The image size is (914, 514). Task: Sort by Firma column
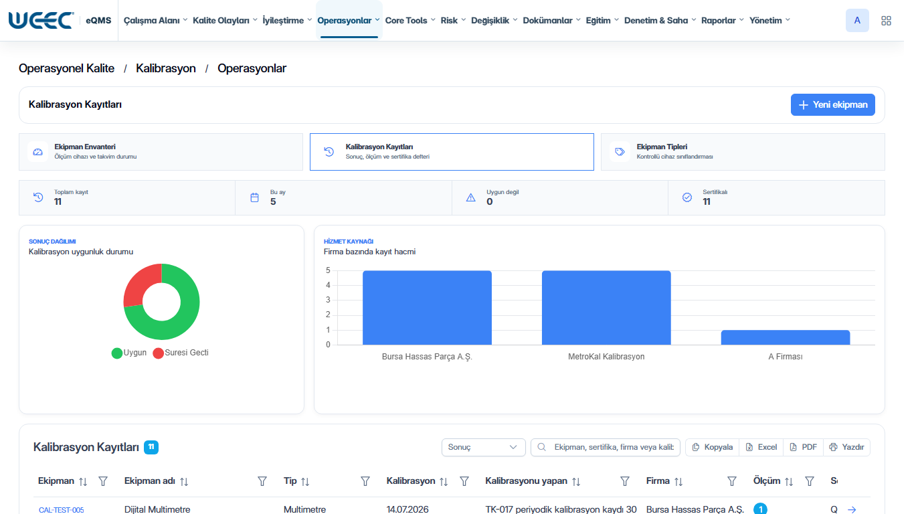click(x=678, y=481)
